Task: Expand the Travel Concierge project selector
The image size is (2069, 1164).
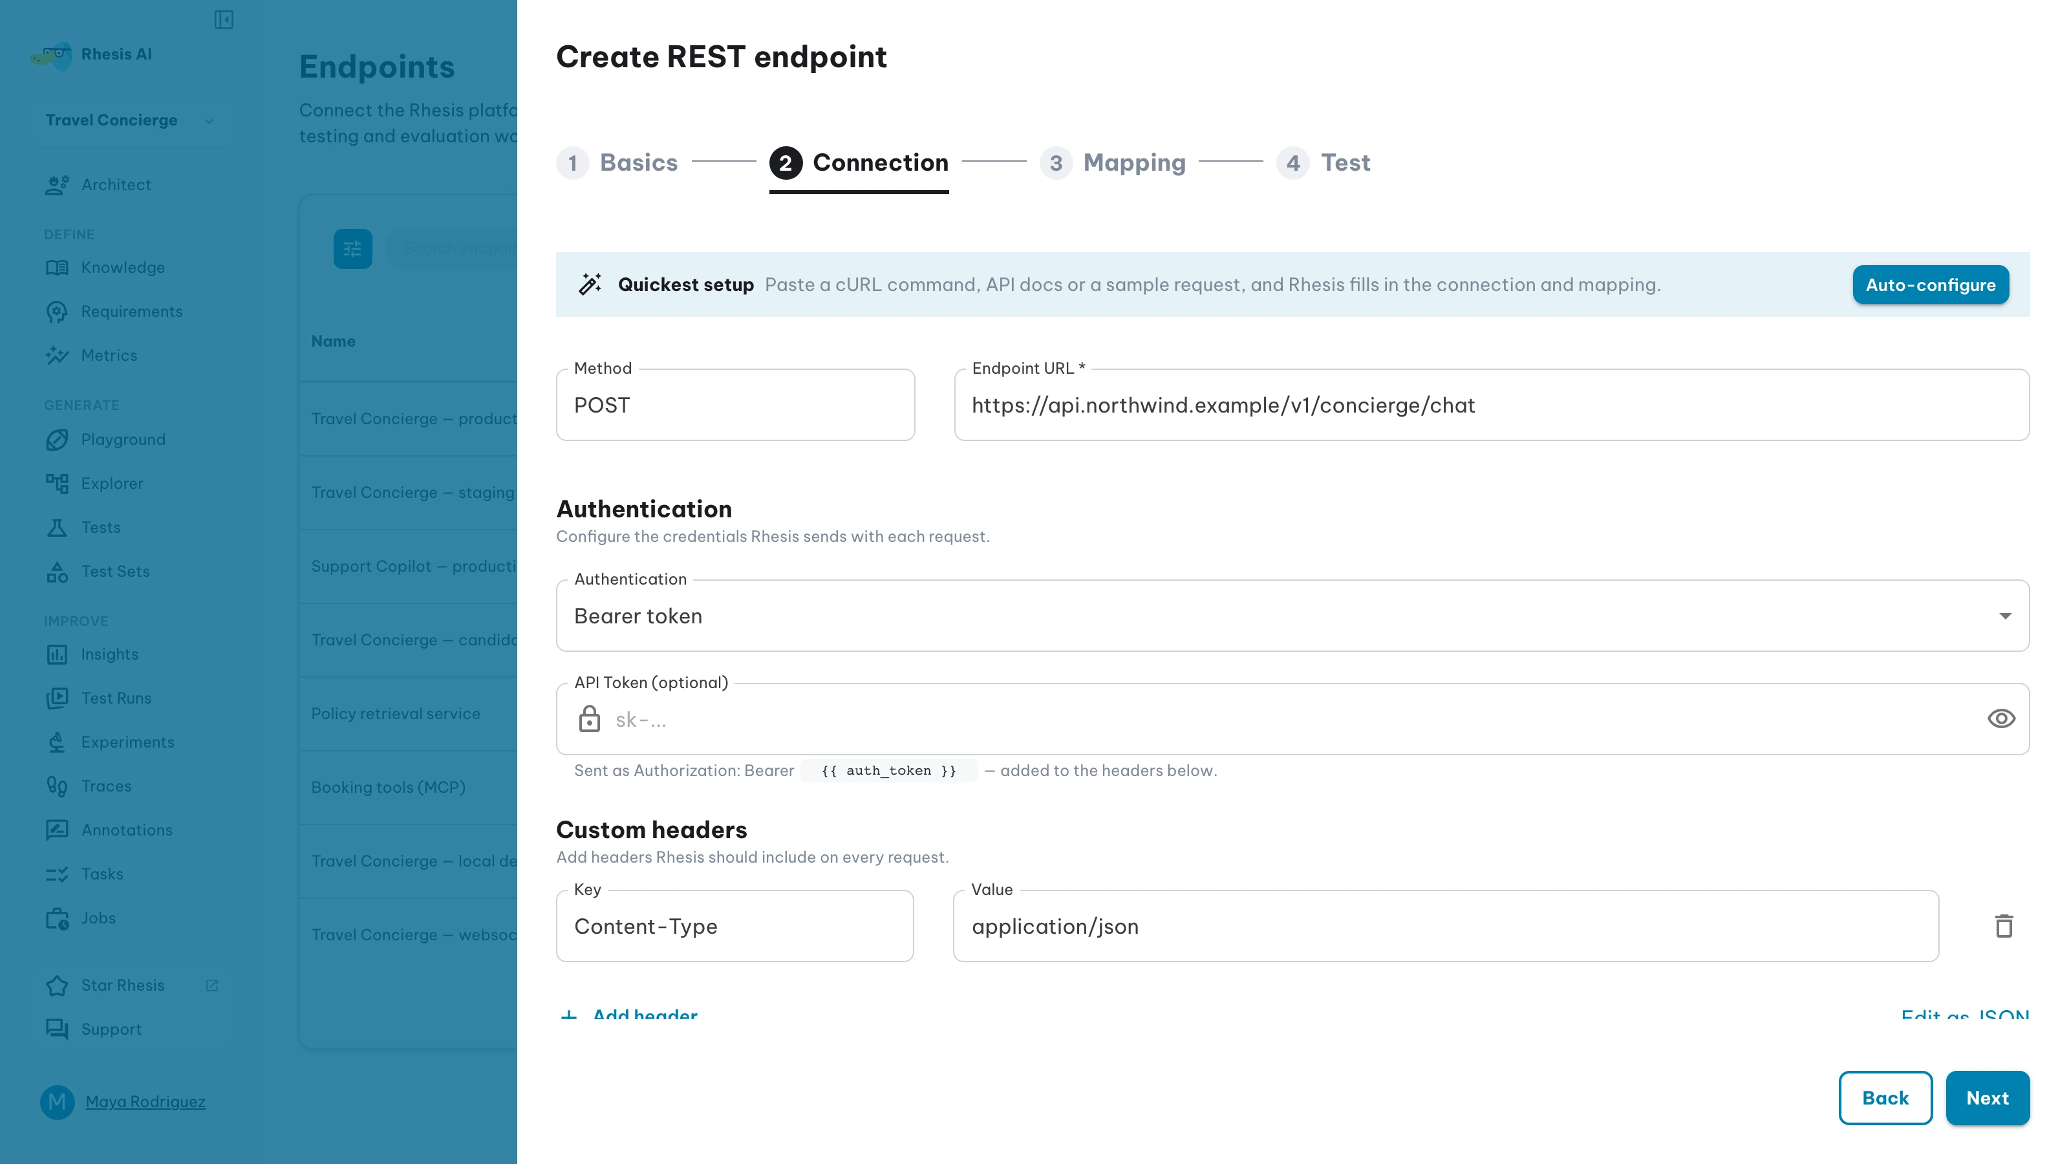Action: (132, 120)
